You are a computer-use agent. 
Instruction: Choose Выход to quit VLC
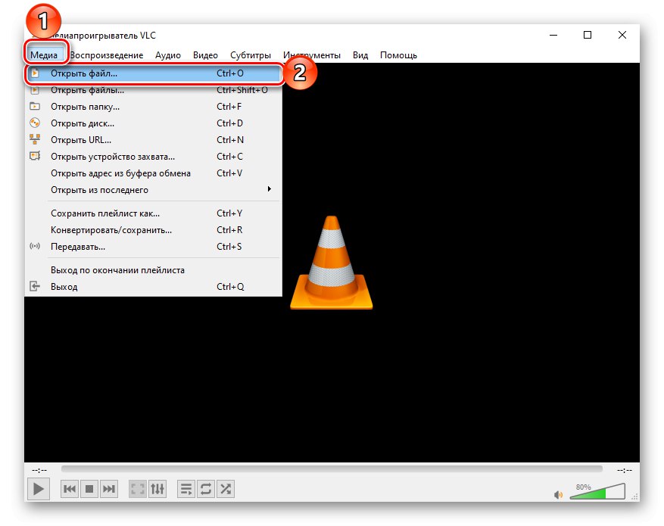[153, 287]
